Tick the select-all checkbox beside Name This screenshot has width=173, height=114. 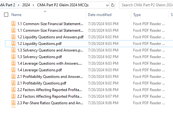(x=6, y=14)
